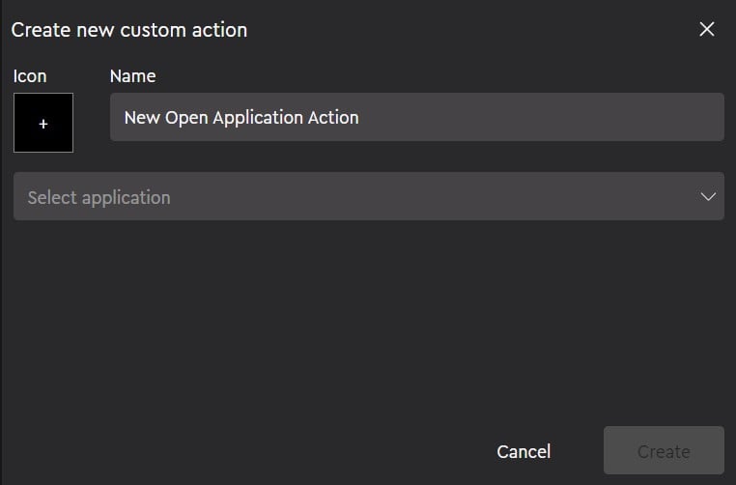
Task: Click the empty area below application dropdown
Action: click(368, 319)
